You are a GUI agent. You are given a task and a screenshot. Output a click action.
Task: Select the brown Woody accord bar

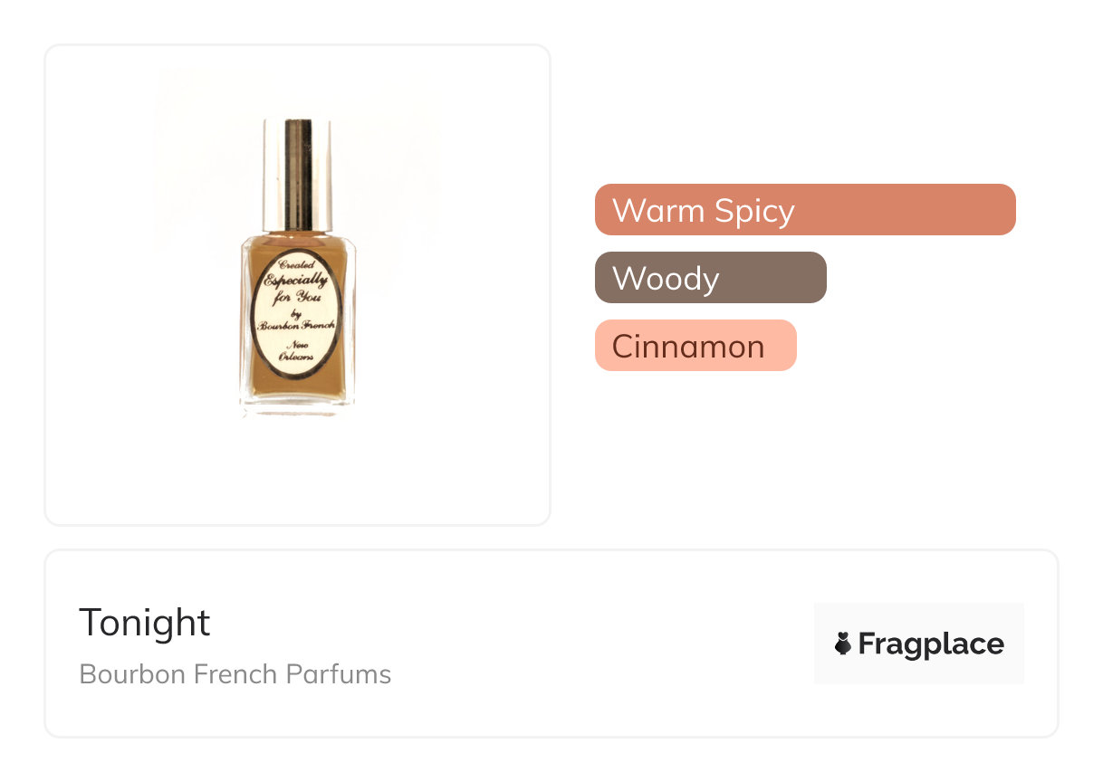[x=710, y=277]
